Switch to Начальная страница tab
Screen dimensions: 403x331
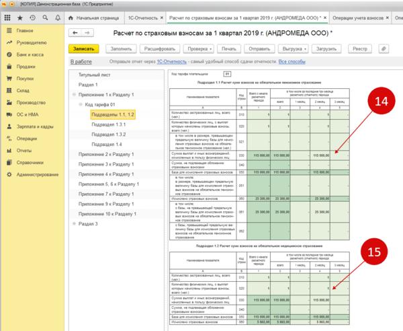pyautogui.click(x=94, y=18)
